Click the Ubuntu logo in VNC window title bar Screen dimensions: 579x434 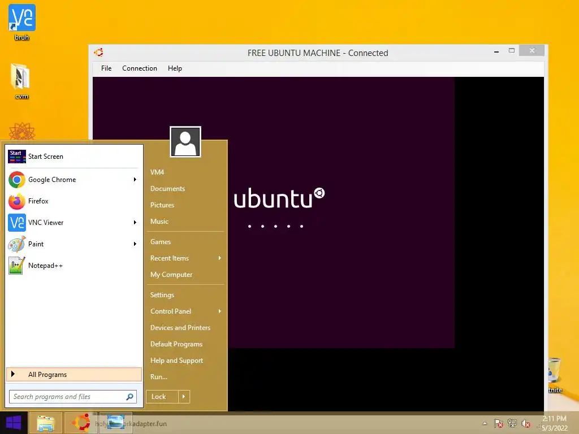[98, 53]
